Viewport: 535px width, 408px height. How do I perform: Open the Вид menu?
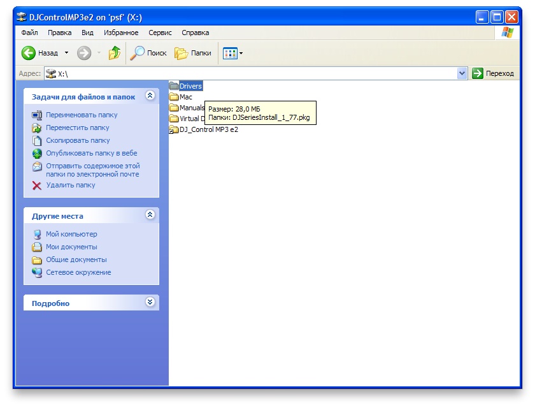pos(87,33)
